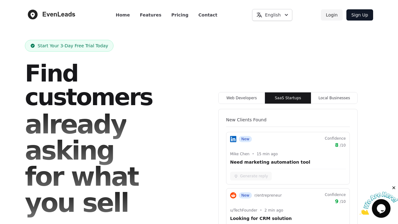The image size is (398, 224).
Task: Click the EvenLeads location pin logo
Action: (33, 15)
